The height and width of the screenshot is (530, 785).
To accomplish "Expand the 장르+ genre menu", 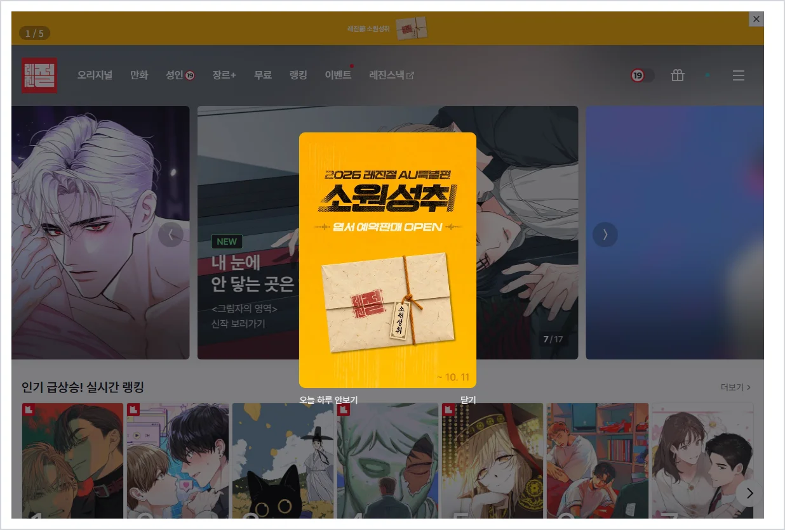I will (x=224, y=75).
